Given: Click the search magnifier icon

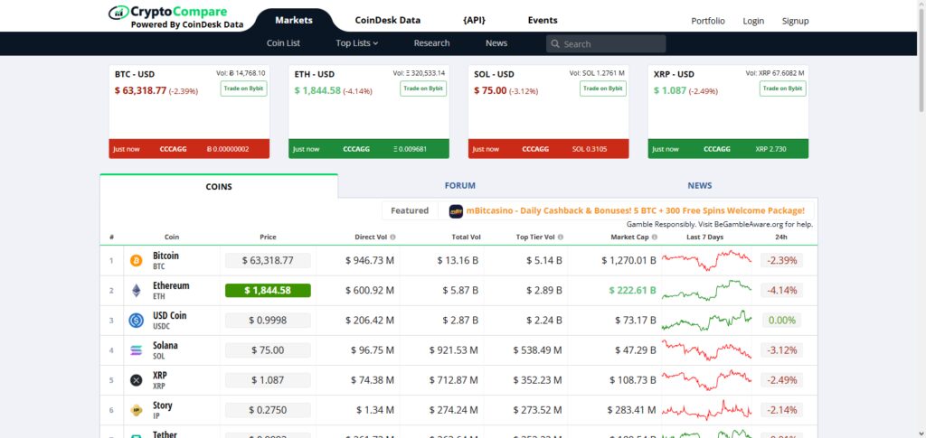Looking at the screenshot, I should pyautogui.click(x=555, y=44).
